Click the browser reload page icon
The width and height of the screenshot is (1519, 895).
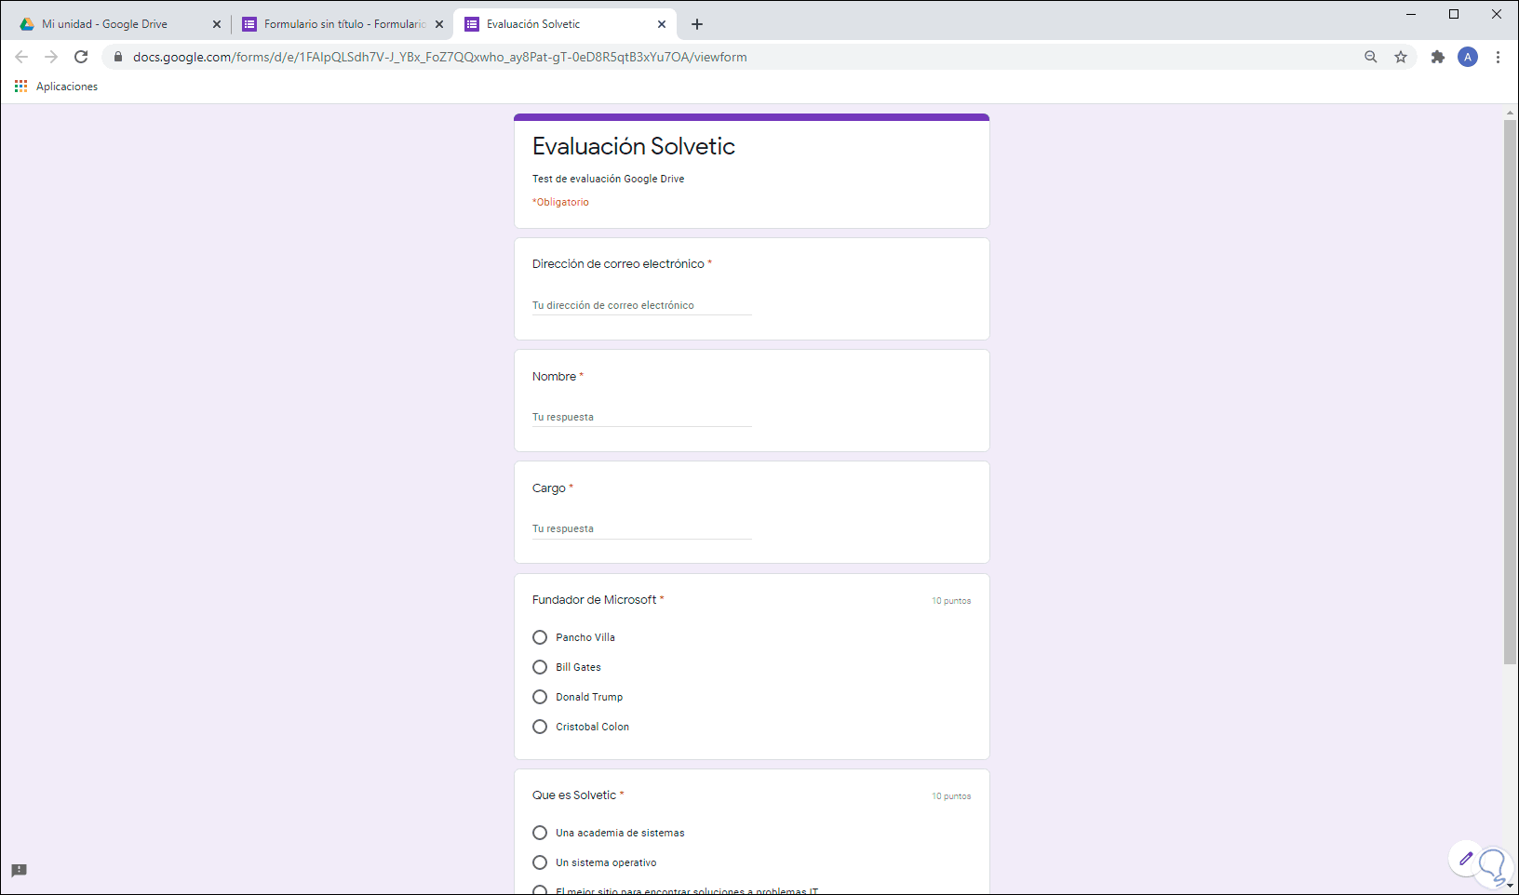click(81, 57)
